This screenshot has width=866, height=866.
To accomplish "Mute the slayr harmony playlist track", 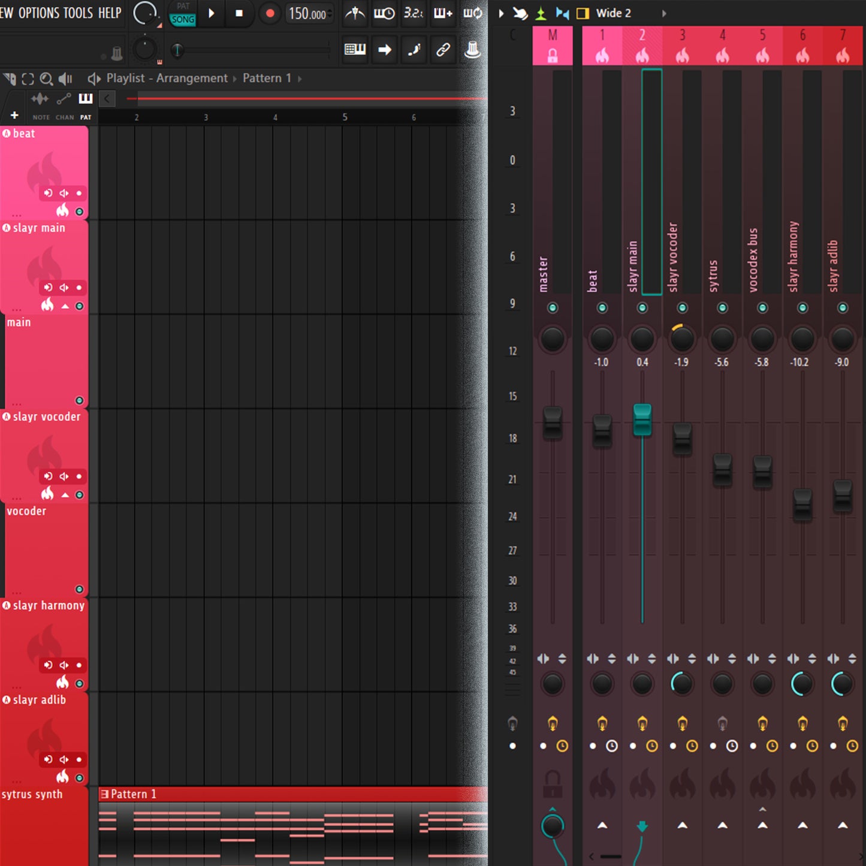I will tap(79, 684).
